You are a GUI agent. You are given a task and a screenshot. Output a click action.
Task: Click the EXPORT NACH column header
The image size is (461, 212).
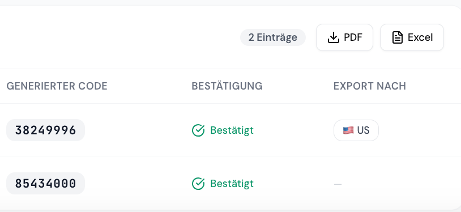pyautogui.click(x=370, y=86)
